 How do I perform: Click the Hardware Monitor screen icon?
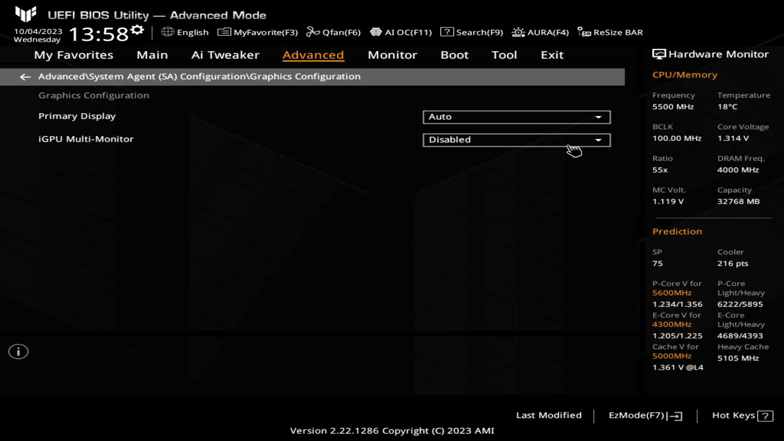(659, 54)
